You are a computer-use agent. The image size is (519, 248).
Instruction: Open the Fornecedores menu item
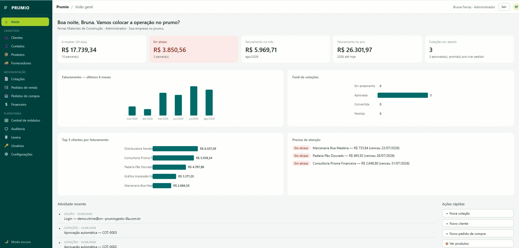[x=25, y=63]
